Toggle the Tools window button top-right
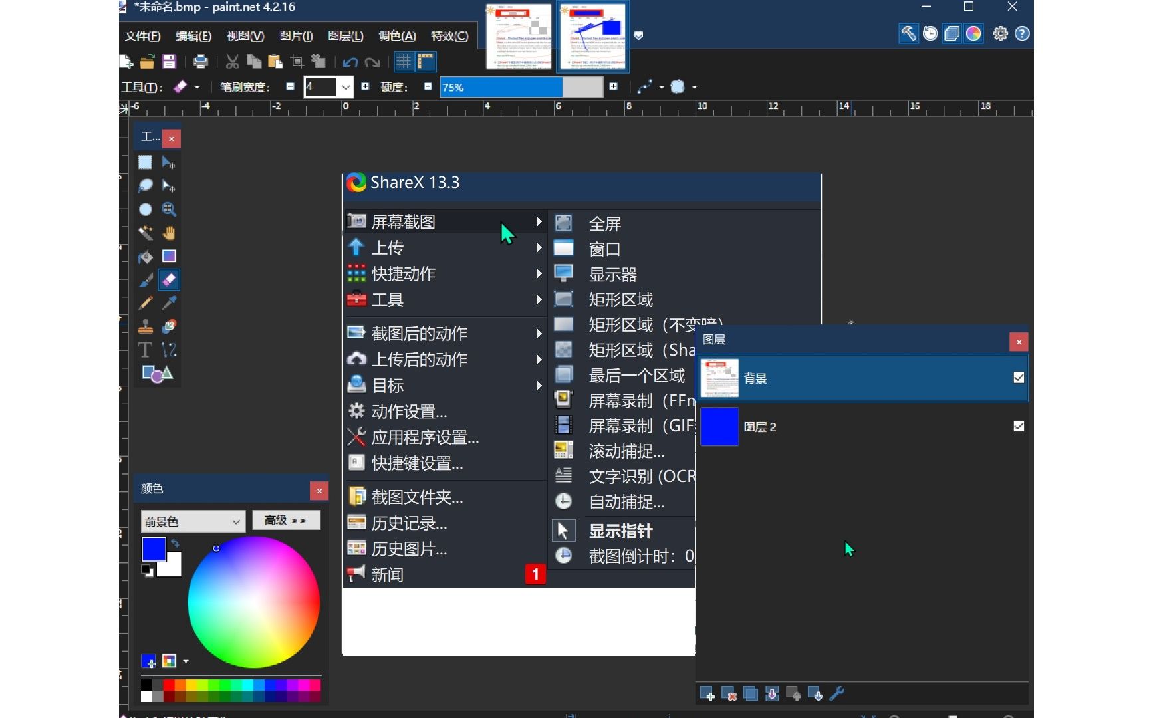 click(908, 33)
